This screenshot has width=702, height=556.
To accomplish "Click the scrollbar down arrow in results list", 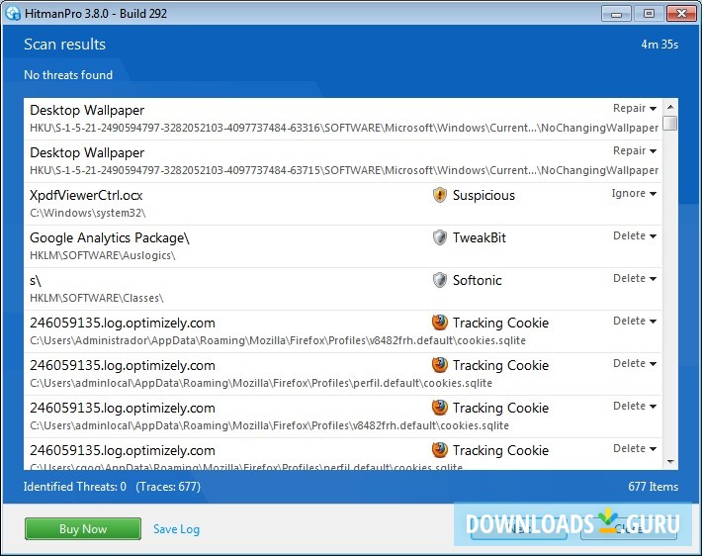I will pos(670,461).
